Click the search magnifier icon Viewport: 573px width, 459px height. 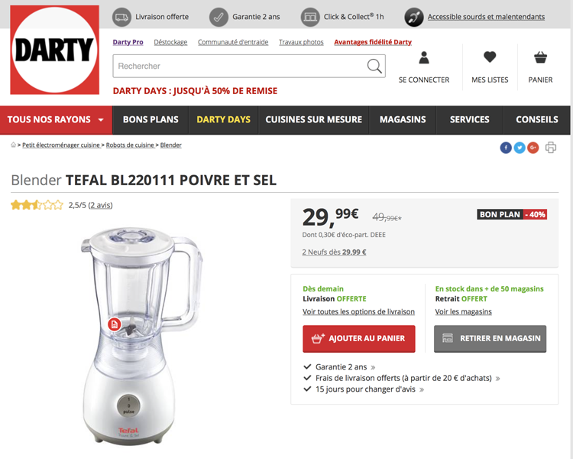(x=374, y=67)
